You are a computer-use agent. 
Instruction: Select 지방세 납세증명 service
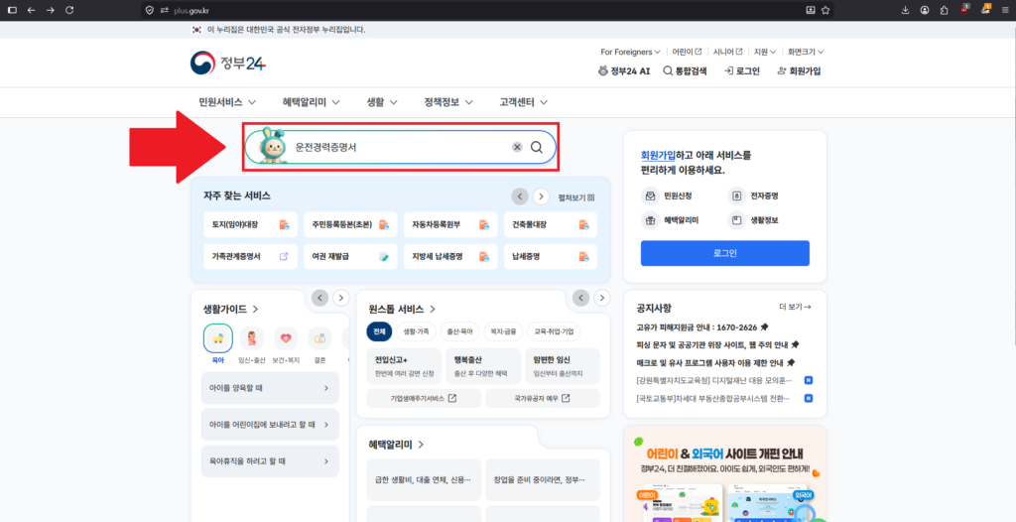coord(450,256)
